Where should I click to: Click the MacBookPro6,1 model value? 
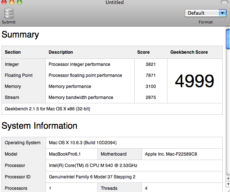coord(65,154)
